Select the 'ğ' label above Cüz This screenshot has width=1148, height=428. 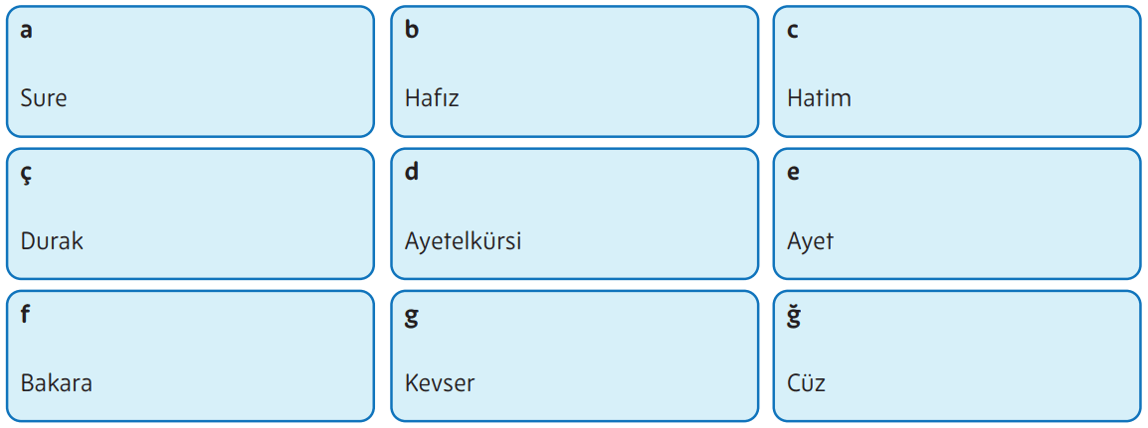[794, 316]
